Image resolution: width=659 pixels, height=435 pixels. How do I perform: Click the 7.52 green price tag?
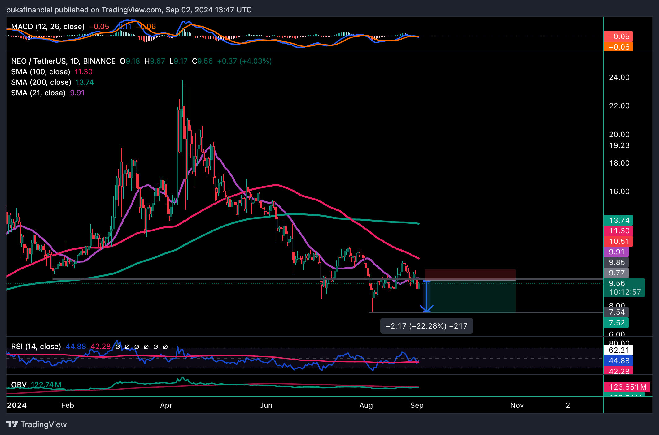click(616, 323)
